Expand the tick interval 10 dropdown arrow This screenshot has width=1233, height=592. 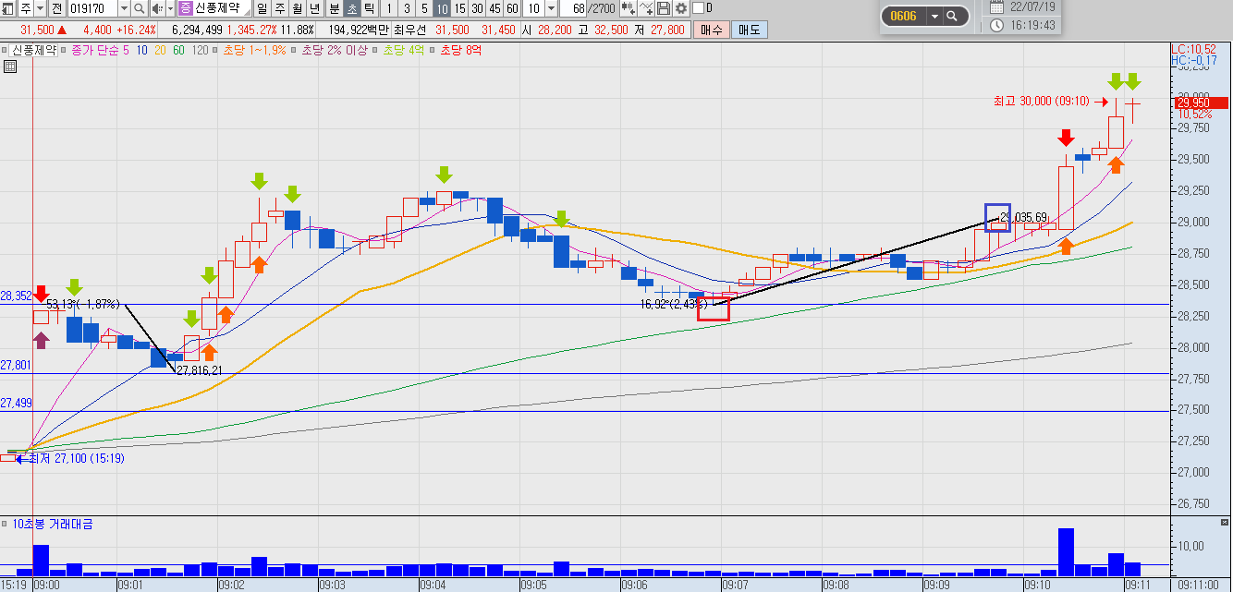(x=551, y=8)
